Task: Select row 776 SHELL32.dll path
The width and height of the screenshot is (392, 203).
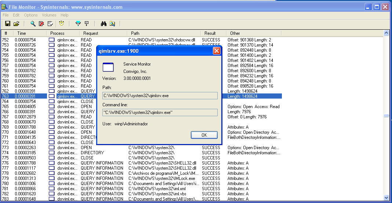Action: [162, 163]
